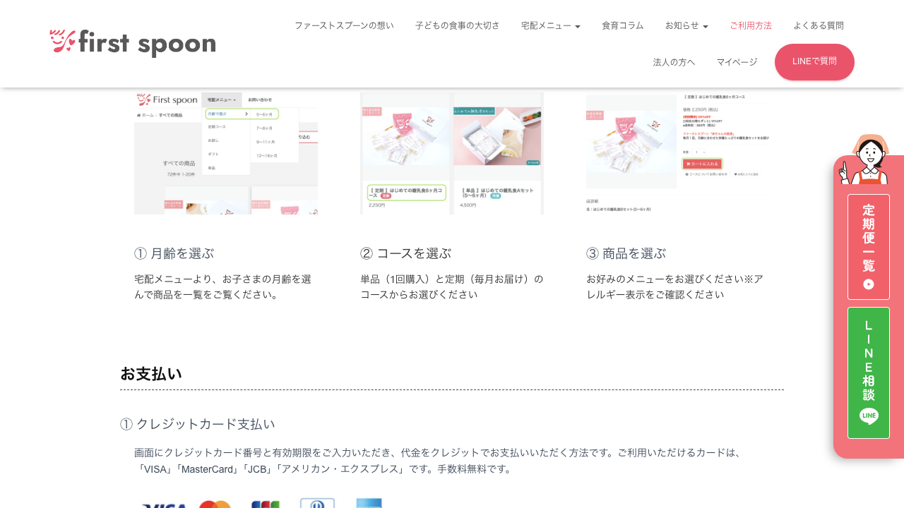The image size is (904, 508).
Task: Expand the お知らせ dropdown menu
Action: (x=686, y=25)
